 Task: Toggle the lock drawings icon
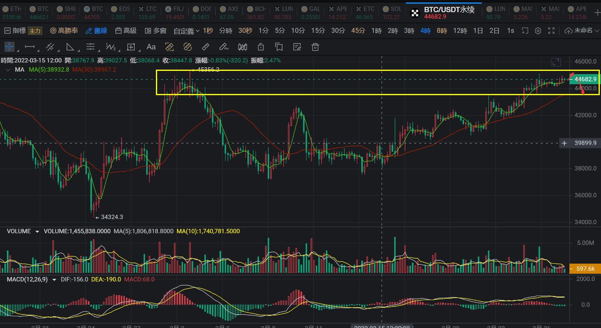pyautogui.click(x=261, y=47)
